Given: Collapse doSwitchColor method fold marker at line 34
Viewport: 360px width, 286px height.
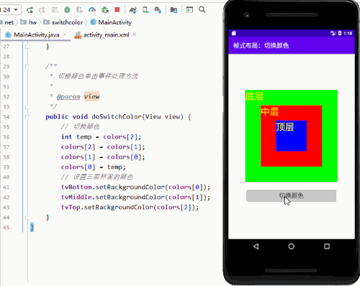Looking at the screenshot, I should pos(27,117).
